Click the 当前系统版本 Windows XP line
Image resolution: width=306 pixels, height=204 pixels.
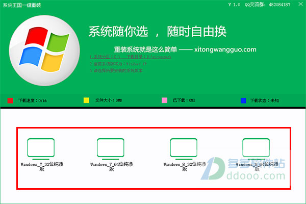[x=116, y=64]
